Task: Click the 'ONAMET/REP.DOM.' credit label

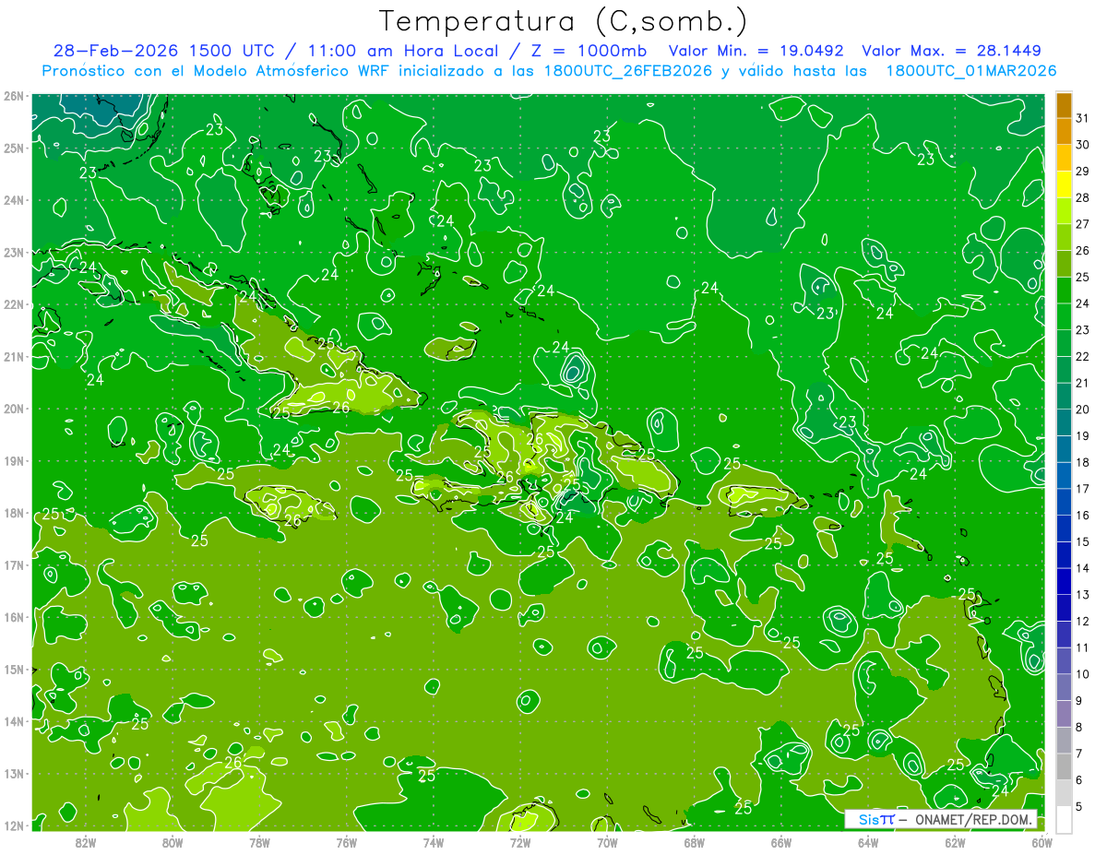Action: click(973, 819)
